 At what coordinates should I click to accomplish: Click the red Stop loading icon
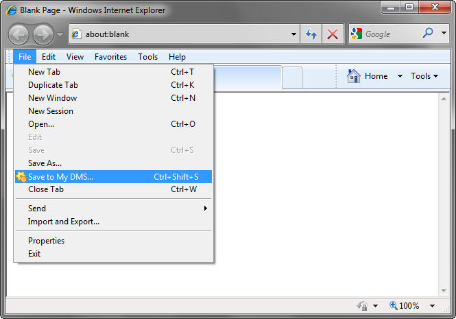[x=333, y=34]
